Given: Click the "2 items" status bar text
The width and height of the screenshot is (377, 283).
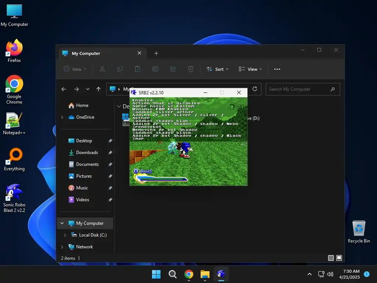Looking at the screenshot, I should pyautogui.click(x=68, y=258).
